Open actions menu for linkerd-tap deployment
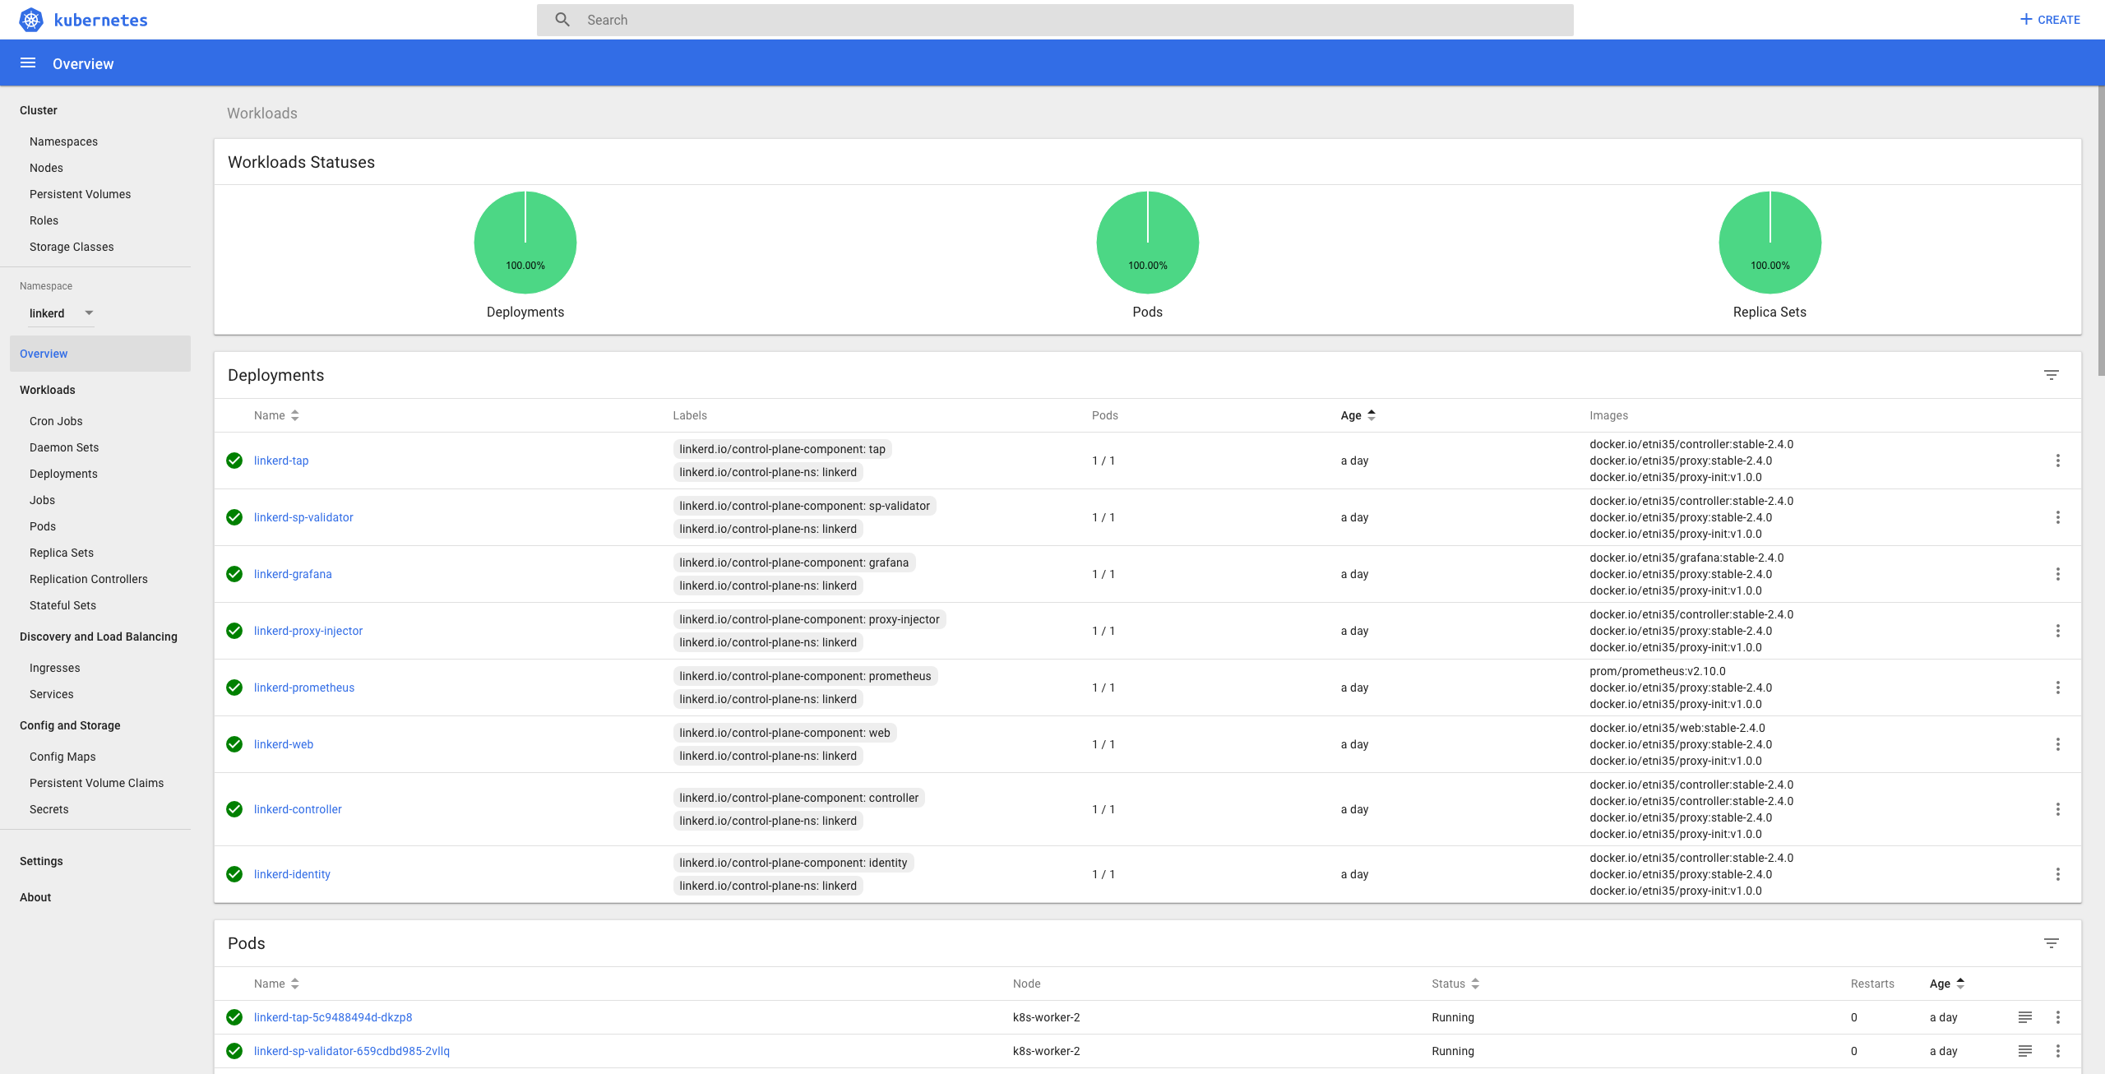This screenshot has height=1074, width=2105. [x=2059, y=461]
